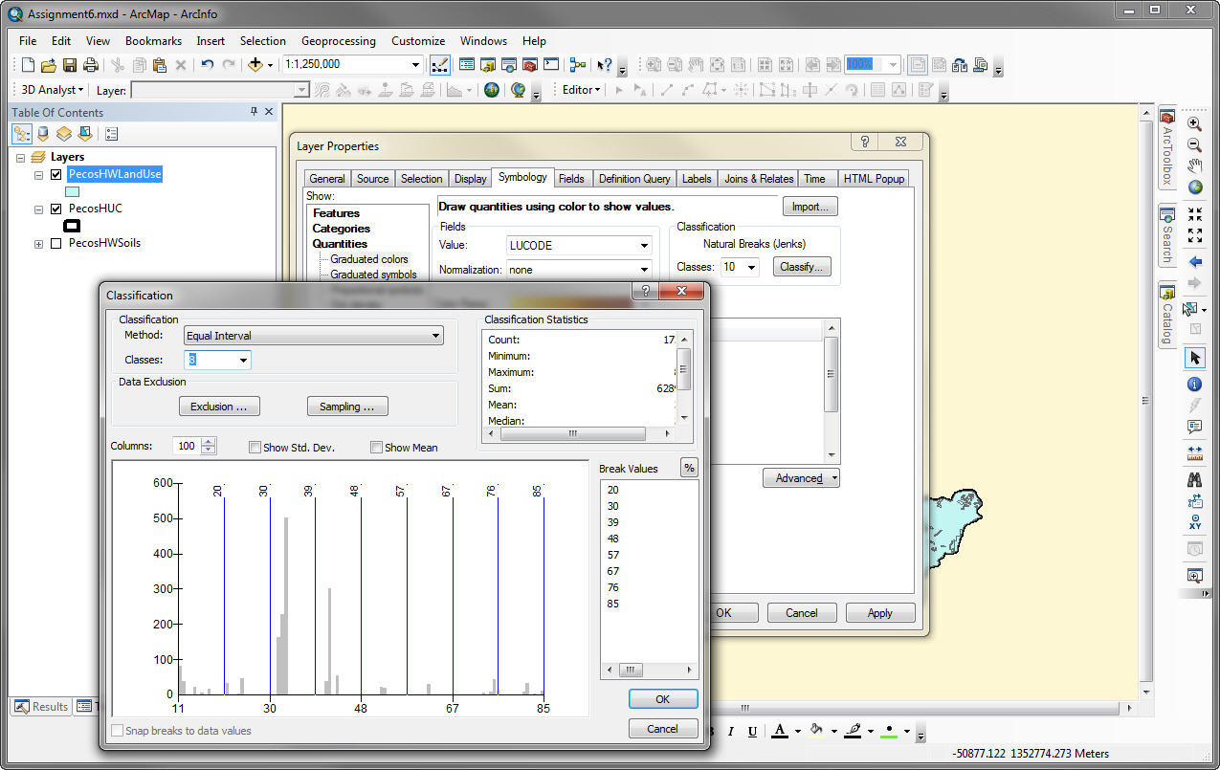
Task: Collapse the PecosHWLandUse layer
Action: point(39,175)
